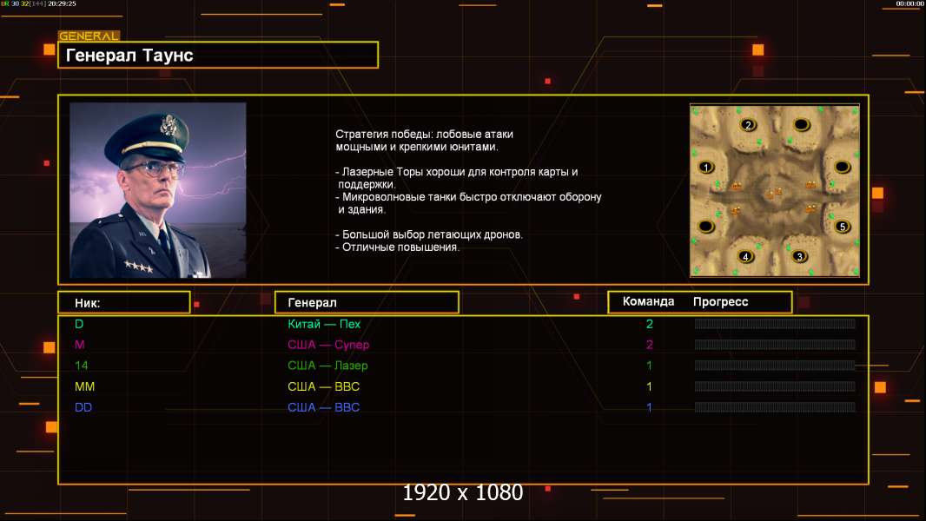Click the Команда column header

pos(648,301)
